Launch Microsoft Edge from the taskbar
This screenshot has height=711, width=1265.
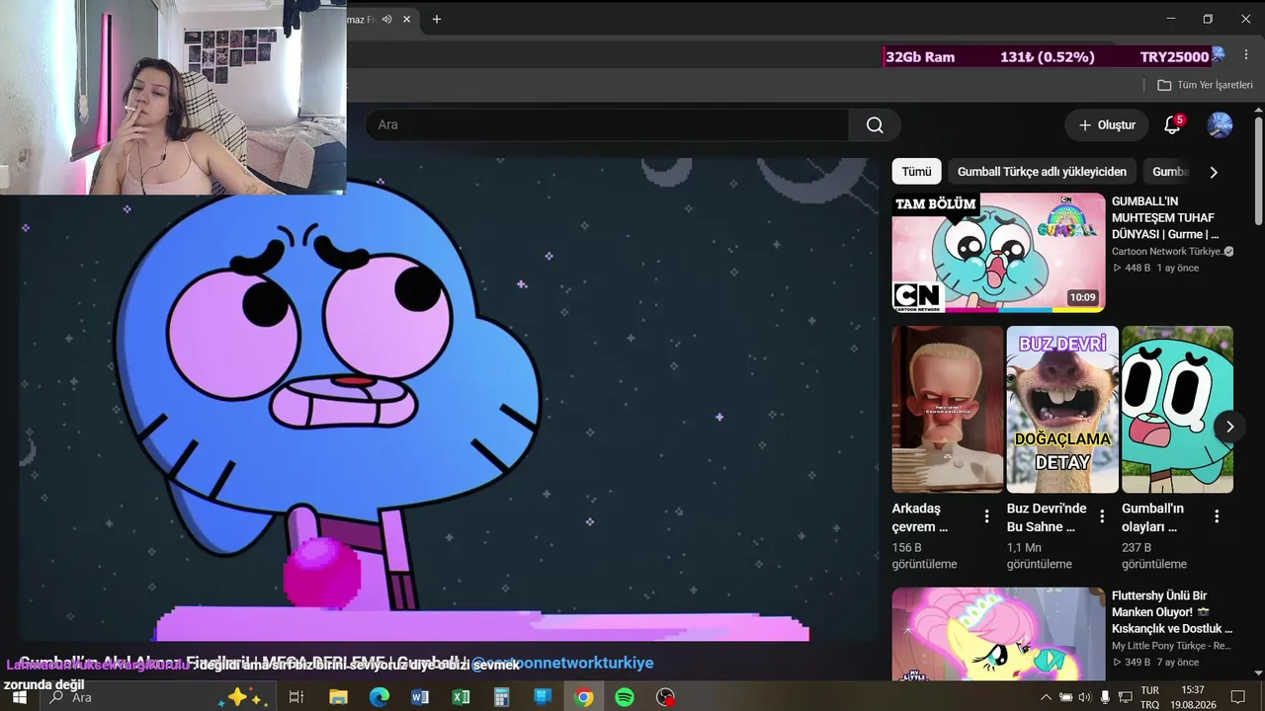click(x=379, y=697)
